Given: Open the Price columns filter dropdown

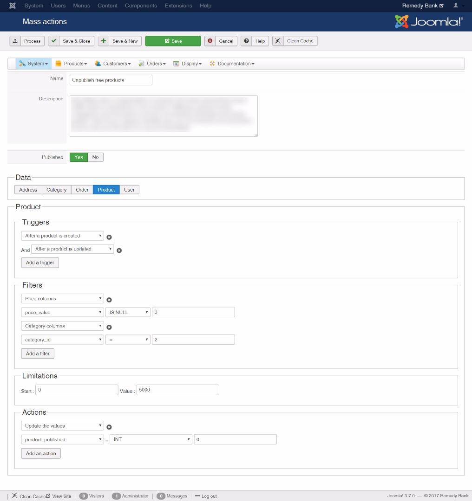Looking at the screenshot, I should click(x=62, y=299).
